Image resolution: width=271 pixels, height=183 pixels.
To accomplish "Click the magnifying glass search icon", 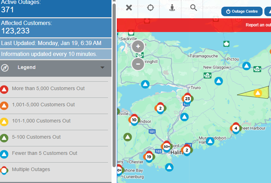I will [193, 8].
